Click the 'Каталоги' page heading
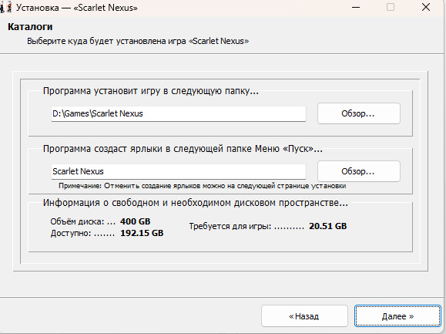Image resolution: width=446 pixels, height=334 pixels. pyautogui.click(x=30, y=27)
